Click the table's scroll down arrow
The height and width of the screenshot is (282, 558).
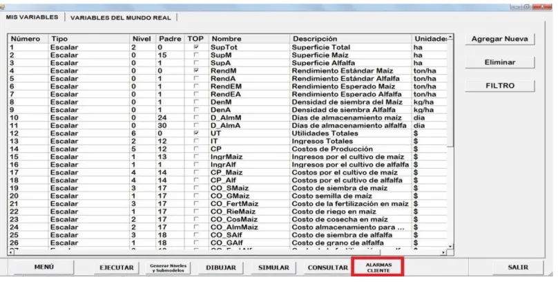tap(450, 246)
